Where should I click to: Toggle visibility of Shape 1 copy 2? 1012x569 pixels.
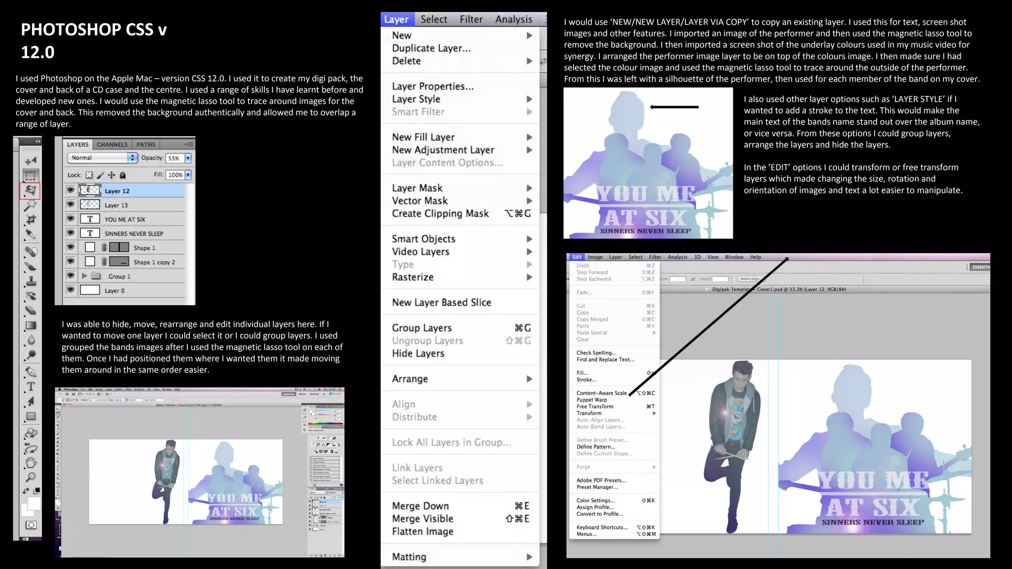click(x=71, y=261)
